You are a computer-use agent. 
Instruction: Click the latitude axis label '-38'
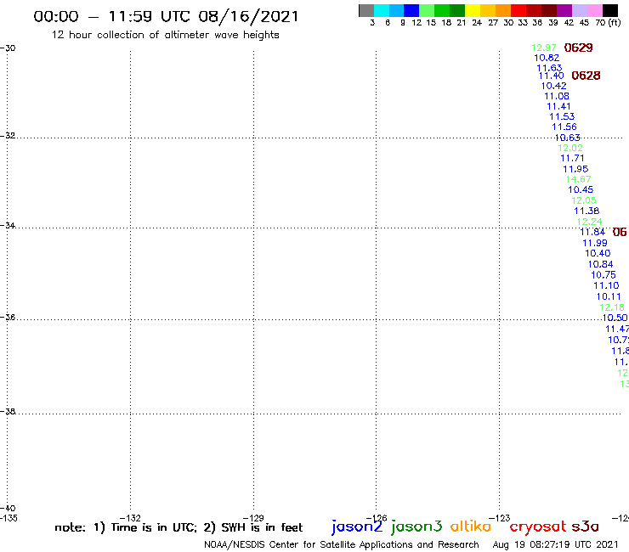[x=8, y=412]
